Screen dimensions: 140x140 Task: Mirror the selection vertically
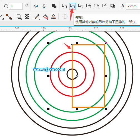click(44, 6)
